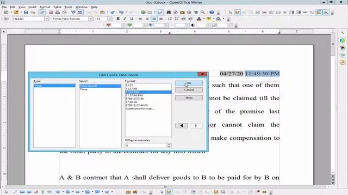Apply Underline formatting
Image resolution: width=348 pixels, height=195 pixels.
(x=132, y=19)
